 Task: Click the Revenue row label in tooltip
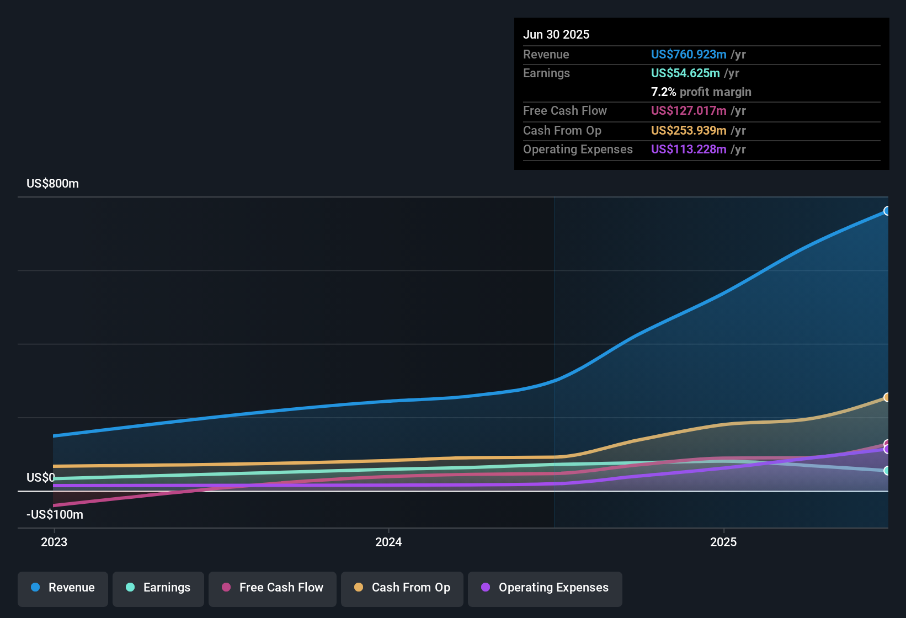point(546,54)
